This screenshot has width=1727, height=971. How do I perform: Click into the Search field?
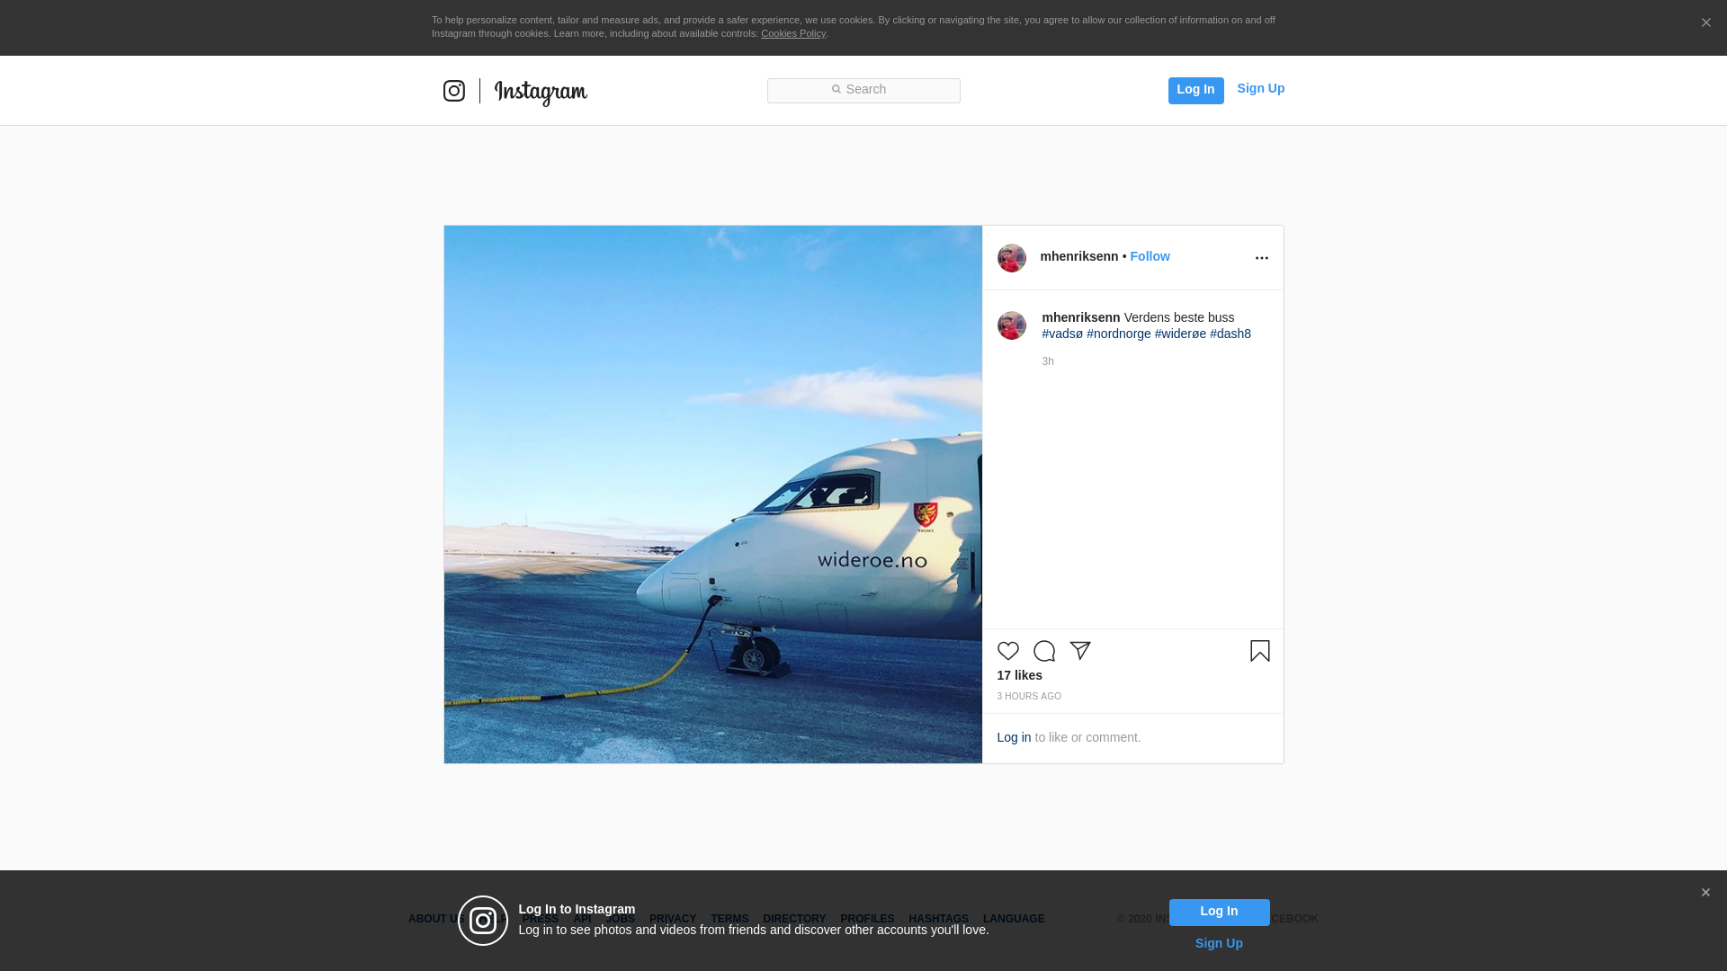tap(863, 90)
